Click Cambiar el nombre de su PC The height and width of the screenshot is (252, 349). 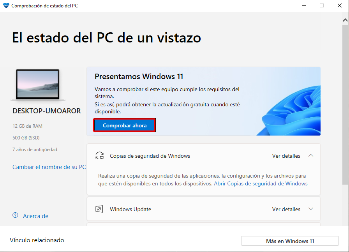point(49,167)
